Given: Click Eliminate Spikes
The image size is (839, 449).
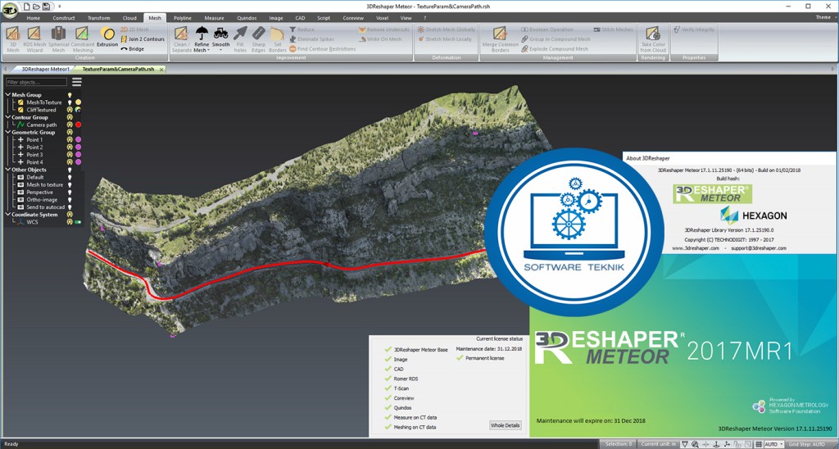Looking at the screenshot, I should pos(312,39).
